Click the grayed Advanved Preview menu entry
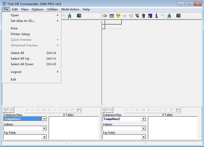Screen dimensions: 204x147 (x=35, y=45)
